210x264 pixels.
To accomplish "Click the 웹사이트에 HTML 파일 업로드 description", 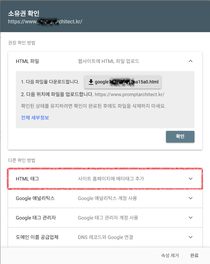I will coord(109,61).
